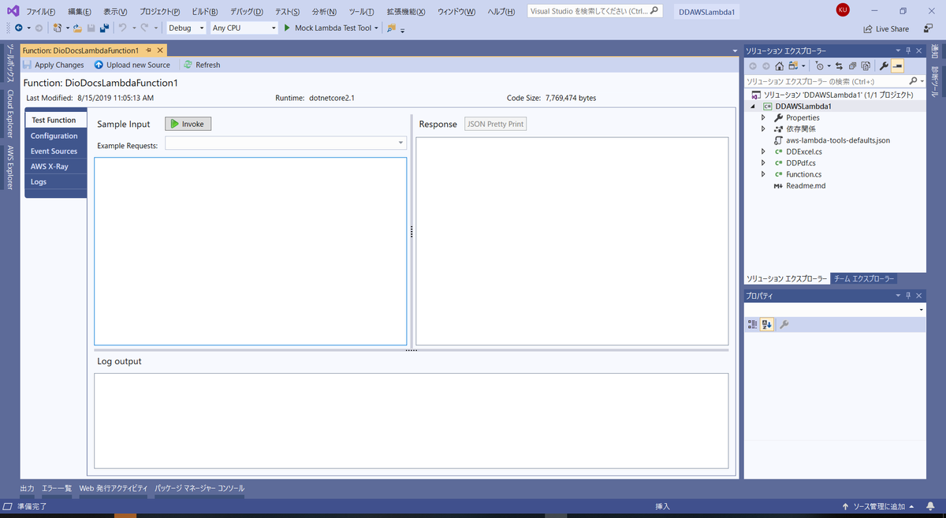The width and height of the screenshot is (946, 518).
Task: Expand the DDExcel.cs tree node
Action: tap(763, 151)
